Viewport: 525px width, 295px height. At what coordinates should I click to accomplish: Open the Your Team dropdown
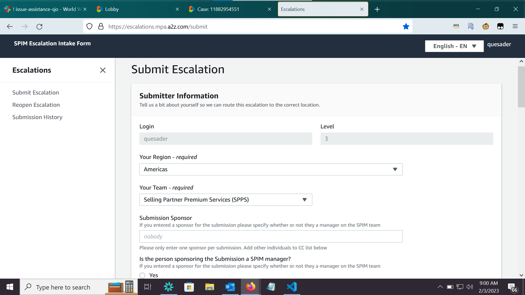[x=226, y=200]
